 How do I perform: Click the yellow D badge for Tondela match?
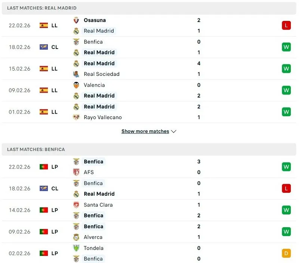click(x=286, y=253)
